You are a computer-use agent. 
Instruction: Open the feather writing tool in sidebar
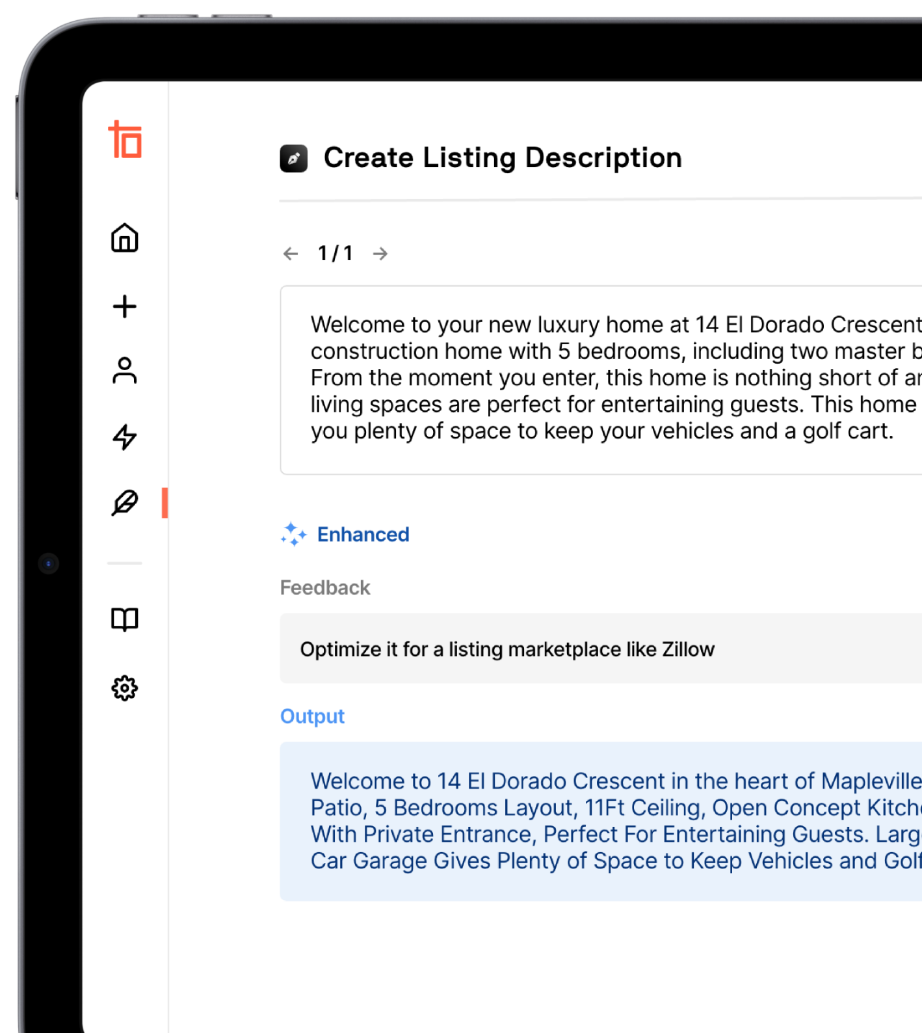[125, 503]
